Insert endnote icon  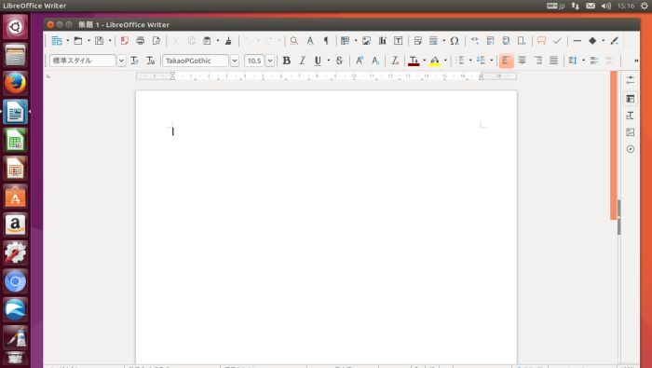click(x=506, y=41)
